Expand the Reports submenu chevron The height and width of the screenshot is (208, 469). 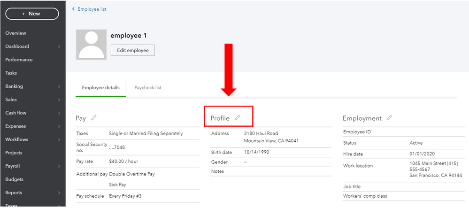click(x=59, y=193)
